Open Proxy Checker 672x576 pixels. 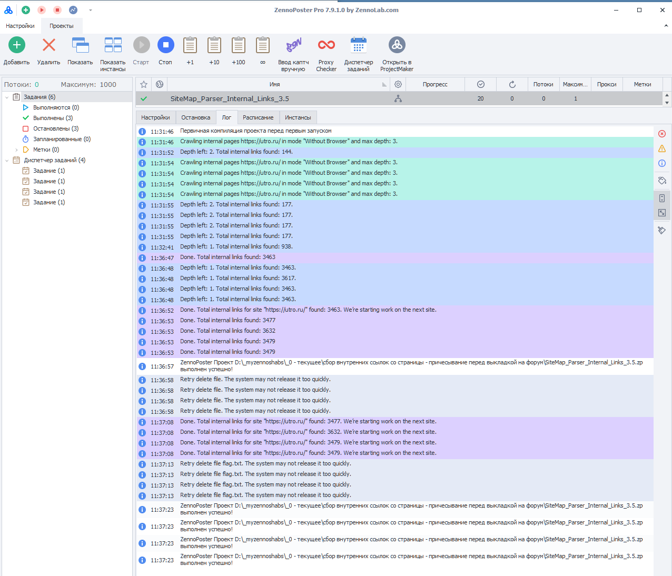coord(327,45)
